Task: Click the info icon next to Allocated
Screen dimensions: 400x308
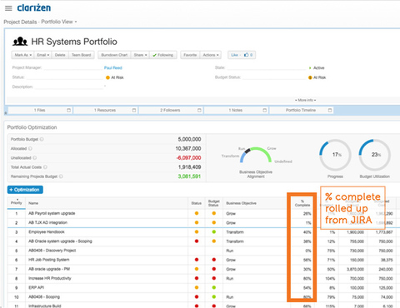Action: point(30,148)
